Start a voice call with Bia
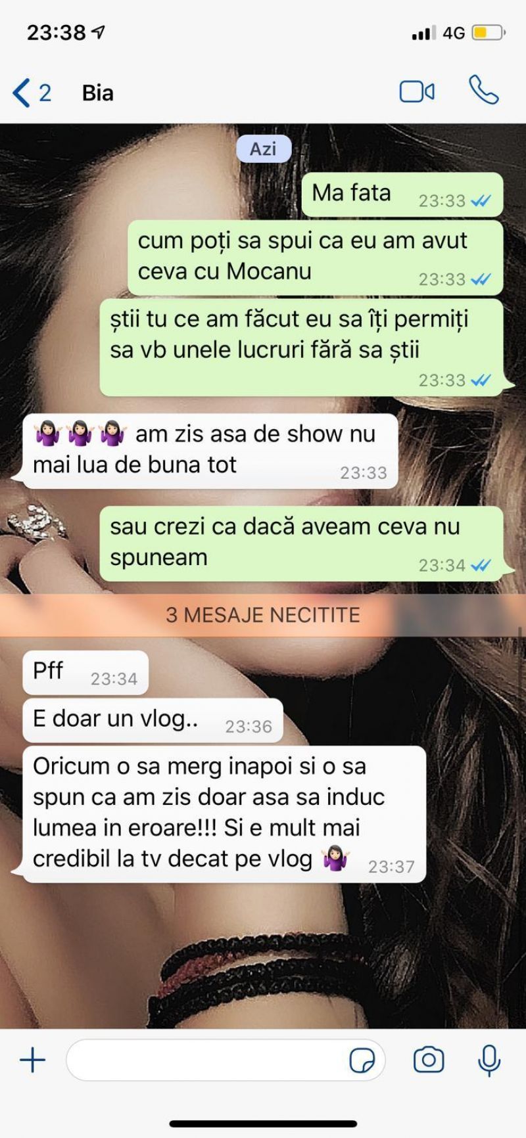Viewport: 526px width, 1138px height. 483,91
